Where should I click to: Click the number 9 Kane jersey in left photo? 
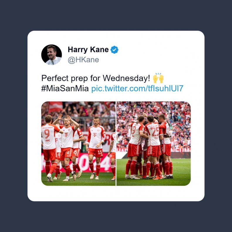coord(49,137)
